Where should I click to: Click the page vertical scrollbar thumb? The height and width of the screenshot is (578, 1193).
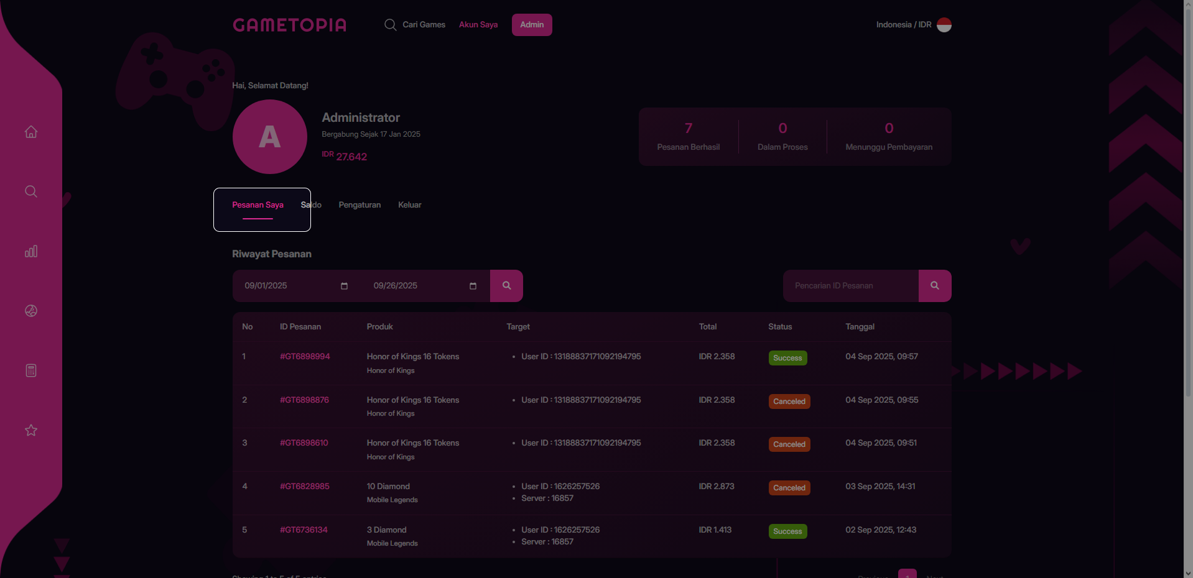tap(1188, 203)
